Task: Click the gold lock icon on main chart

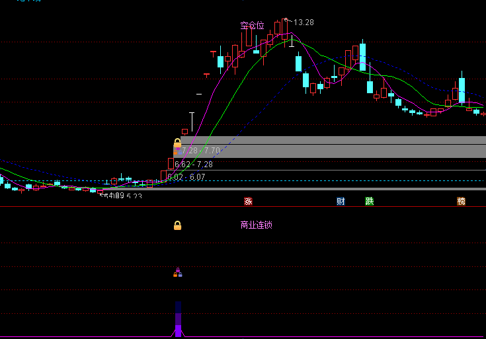Action: click(177, 143)
